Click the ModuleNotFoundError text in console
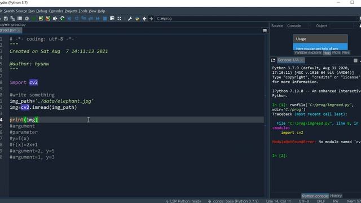This screenshot has height=203, width=361. (294, 142)
